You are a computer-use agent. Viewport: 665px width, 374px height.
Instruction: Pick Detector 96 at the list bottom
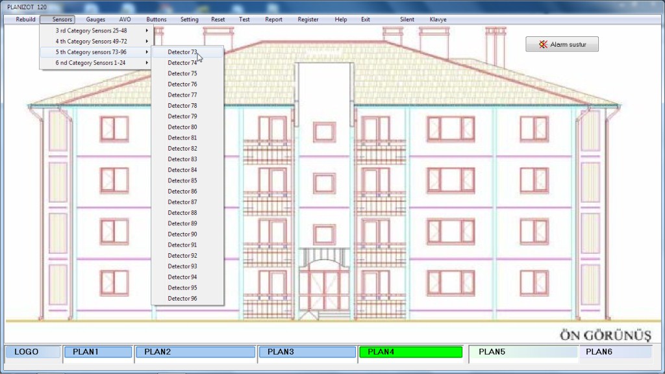[x=182, y=299]
